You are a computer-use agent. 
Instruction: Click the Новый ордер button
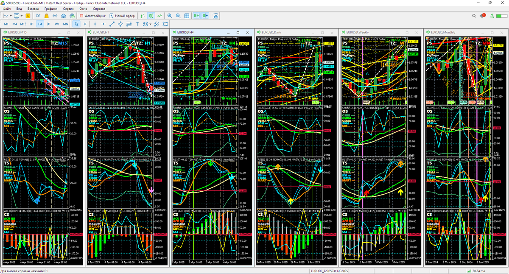coord(122,16)
